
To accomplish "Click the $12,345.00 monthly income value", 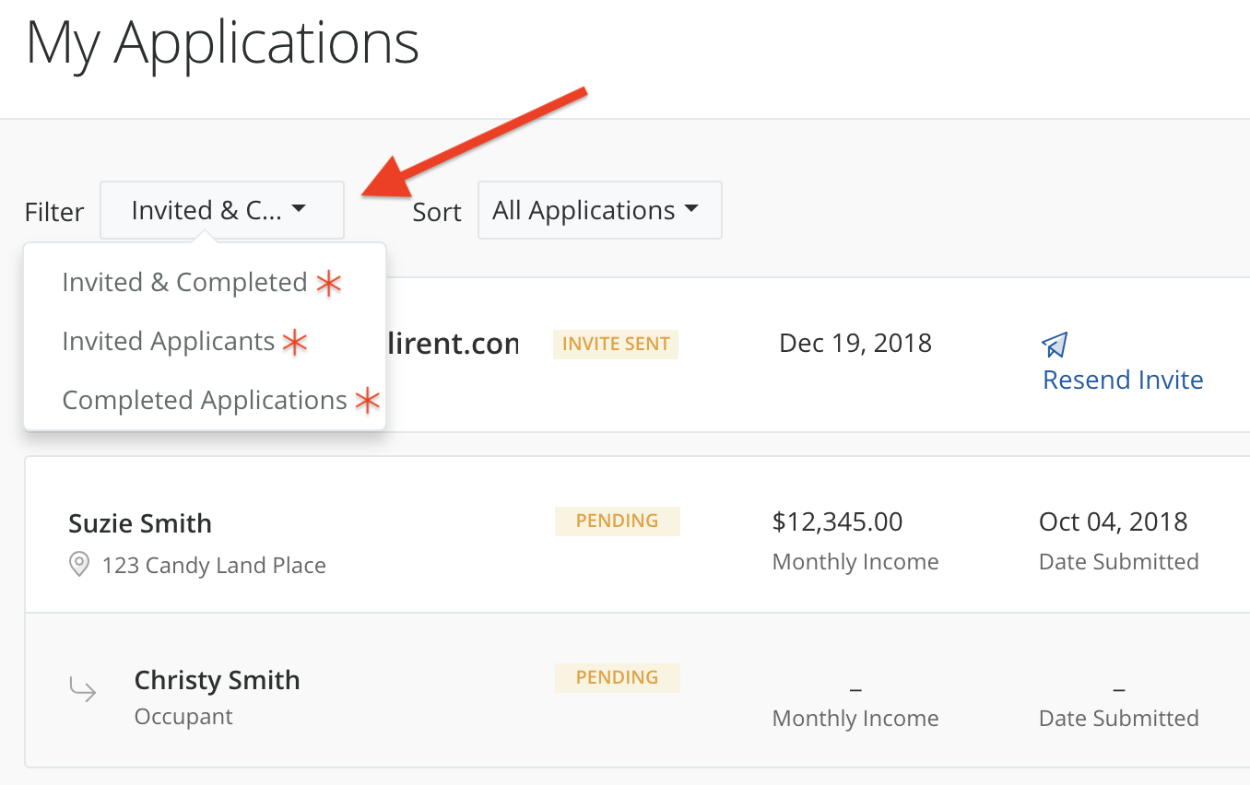I will 837,521.
